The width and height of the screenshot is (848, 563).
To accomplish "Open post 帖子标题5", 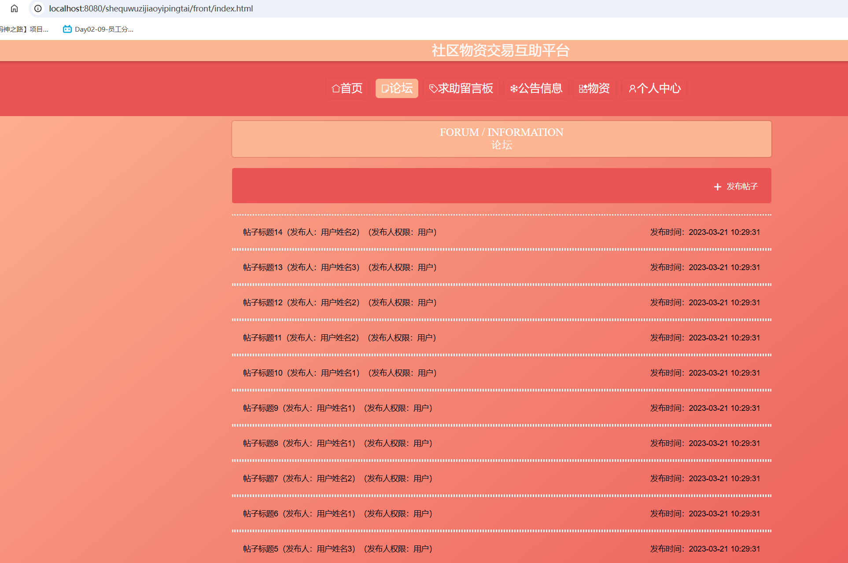I will pos(261,549).
